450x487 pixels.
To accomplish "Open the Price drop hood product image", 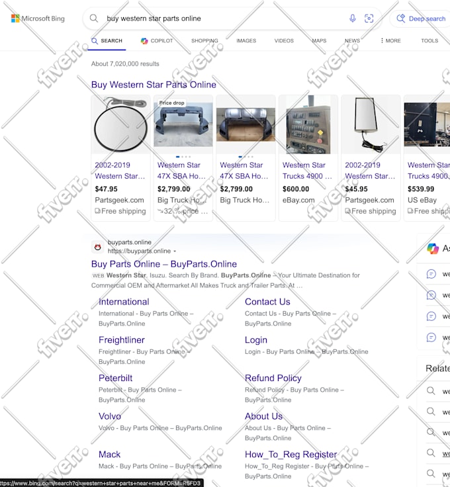I will pyautogui.click(x=183, y=124).
